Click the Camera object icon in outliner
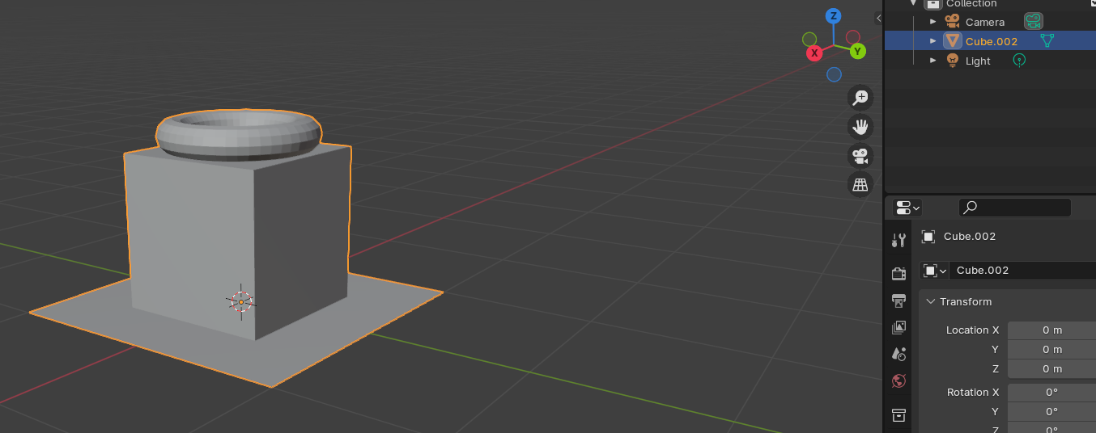 point(952,22)
